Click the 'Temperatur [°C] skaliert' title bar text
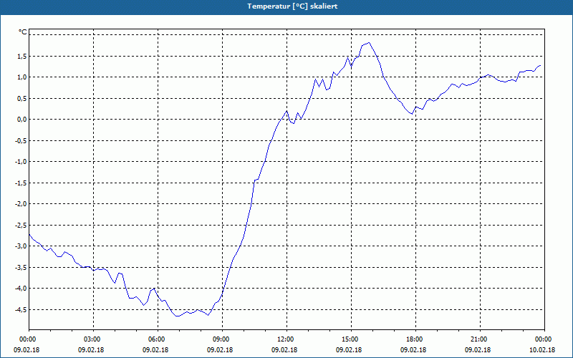 (292, 6)
